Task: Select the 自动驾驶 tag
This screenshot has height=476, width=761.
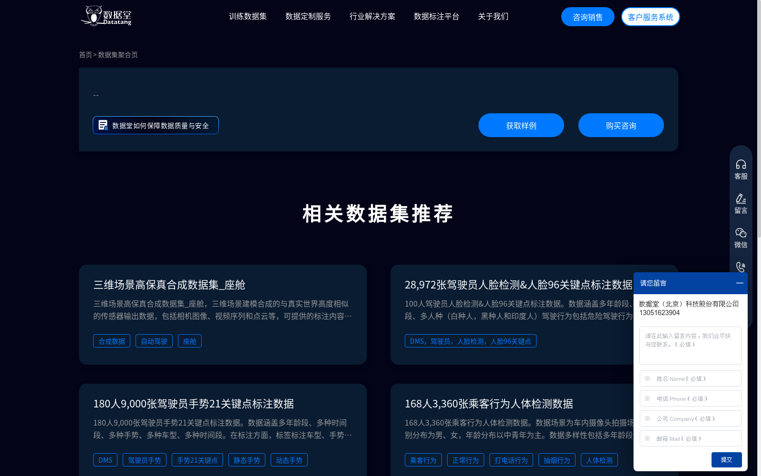Action: (x=154, y=341)
